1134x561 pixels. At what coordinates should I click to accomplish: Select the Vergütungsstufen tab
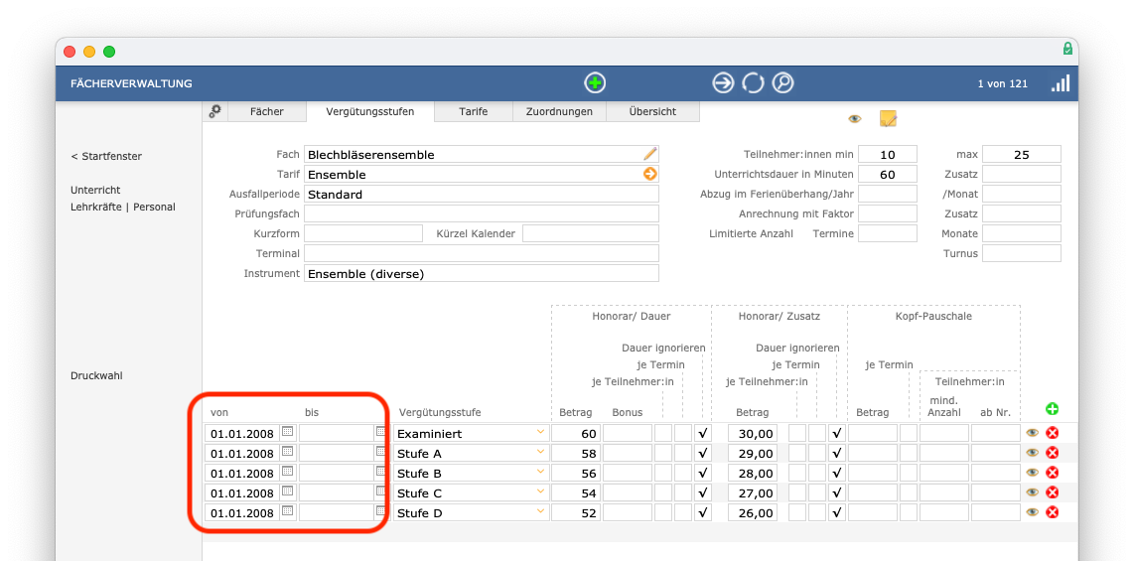click(370, 111)
